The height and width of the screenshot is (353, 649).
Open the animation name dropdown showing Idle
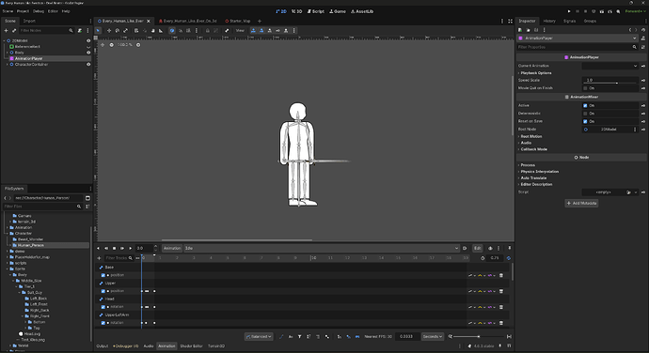click(x=322, y=248)
